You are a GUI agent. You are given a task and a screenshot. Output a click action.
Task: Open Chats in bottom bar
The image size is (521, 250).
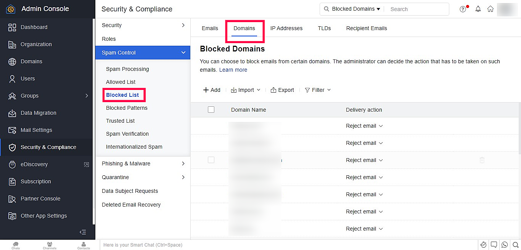tap(16, 245)
